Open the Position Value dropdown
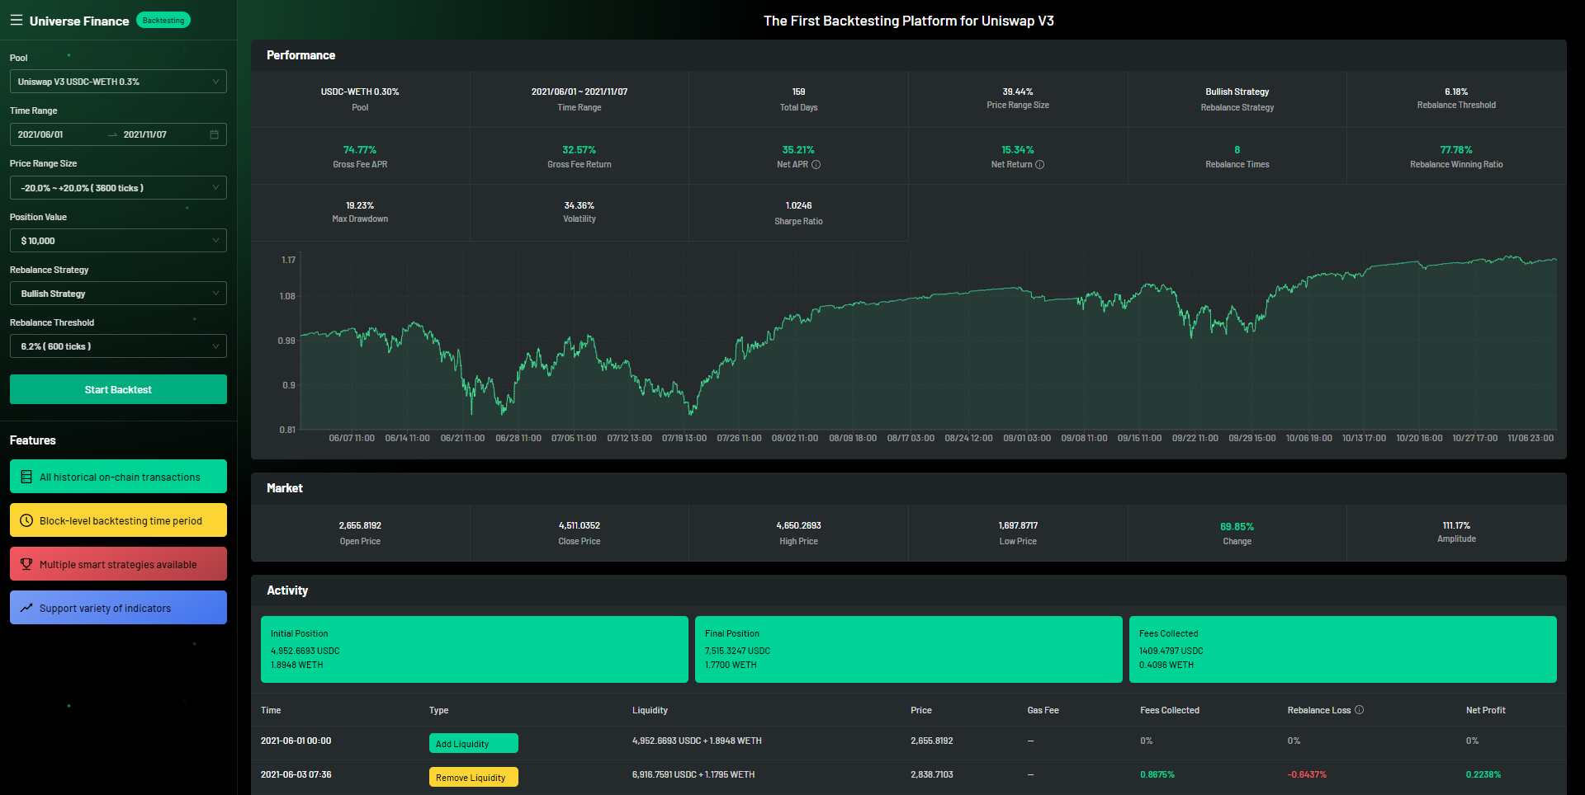The image size is (1585, 795). tap(118, 241)
